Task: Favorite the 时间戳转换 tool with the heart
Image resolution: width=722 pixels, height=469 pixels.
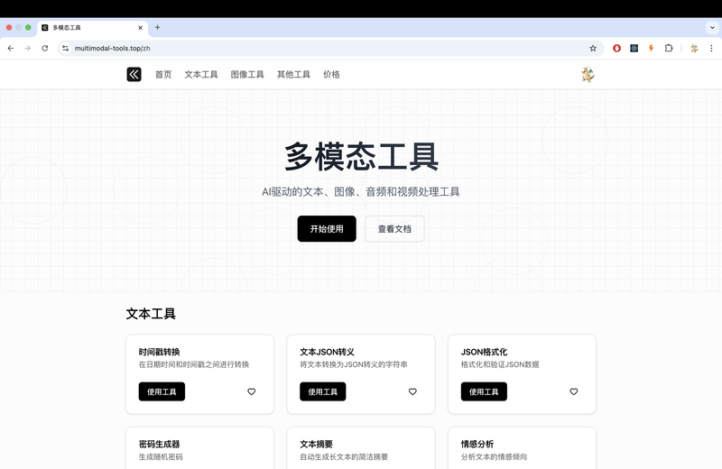Action: pyautogui.click(x=252, y=391)
